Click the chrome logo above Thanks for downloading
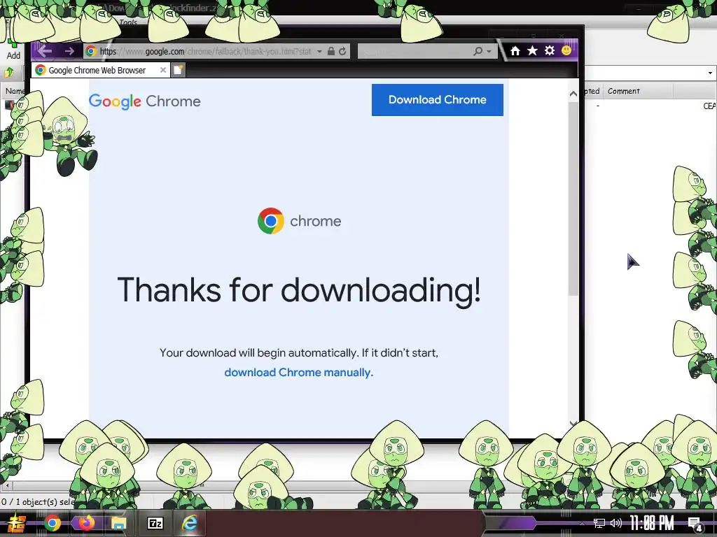Image resolution: width=717 pixels, height=537 pixels. click(x=300, y=221)
